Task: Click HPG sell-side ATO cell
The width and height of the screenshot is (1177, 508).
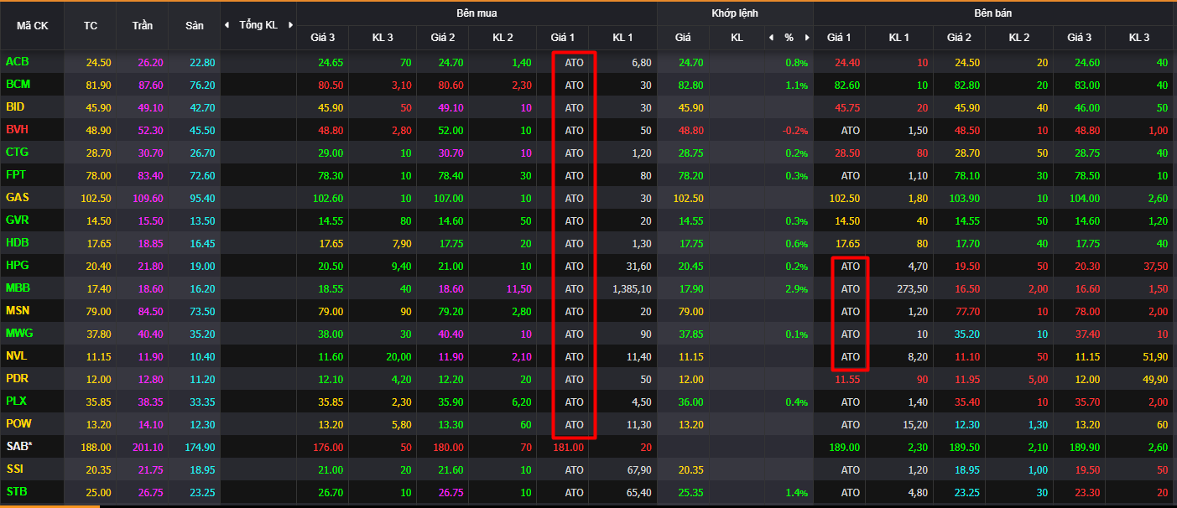Action: (851, 266)
